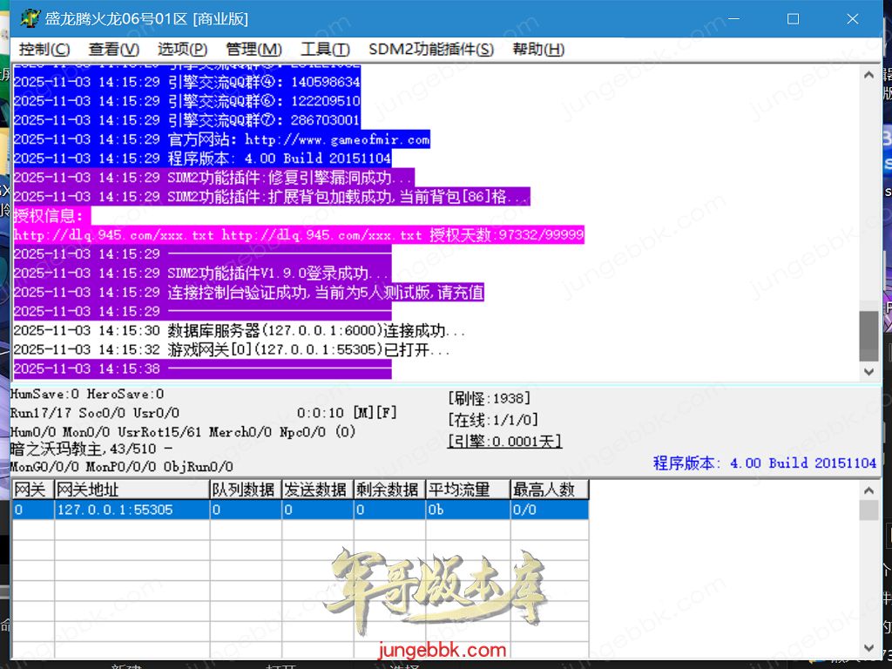Image resolution: width=892 pixels, height=669 pixels.
Task: Select the gateway row 127.0.0.1:55305
Action: click(115, 510)
